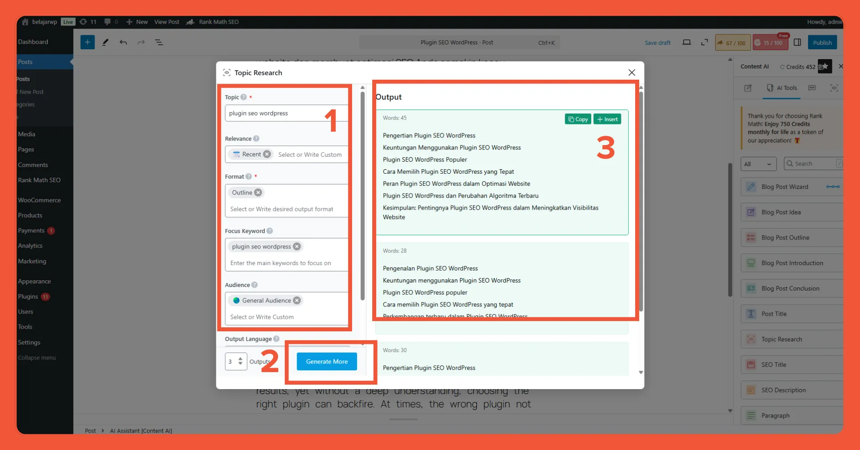
Task: Click the undo arrow in the editor toolbar
Action: (x=123, y=43)
